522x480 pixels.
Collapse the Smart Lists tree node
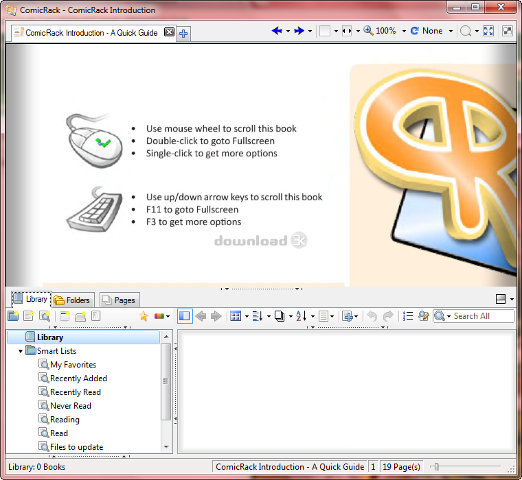21,351
